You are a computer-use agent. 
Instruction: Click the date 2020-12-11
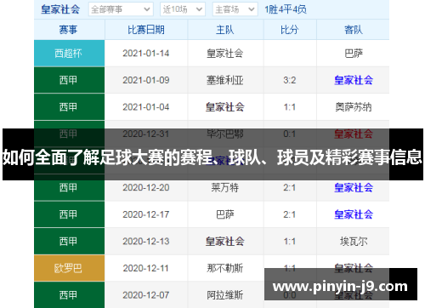146,268
